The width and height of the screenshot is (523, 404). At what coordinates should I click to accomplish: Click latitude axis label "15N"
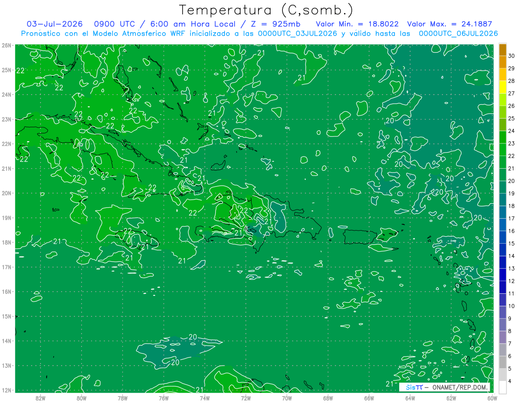pyautogui.click(x=7, y=316)
